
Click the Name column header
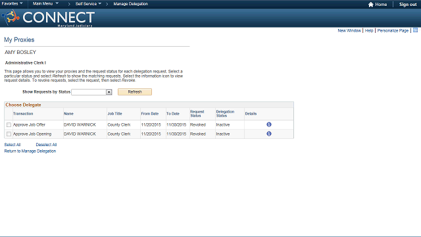tap(68, 114)
